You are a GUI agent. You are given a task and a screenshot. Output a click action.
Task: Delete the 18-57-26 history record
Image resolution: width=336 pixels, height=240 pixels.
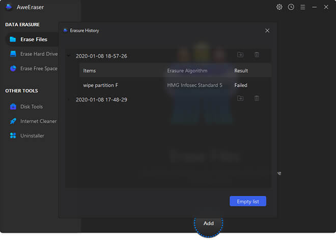[x=257, y=55]
